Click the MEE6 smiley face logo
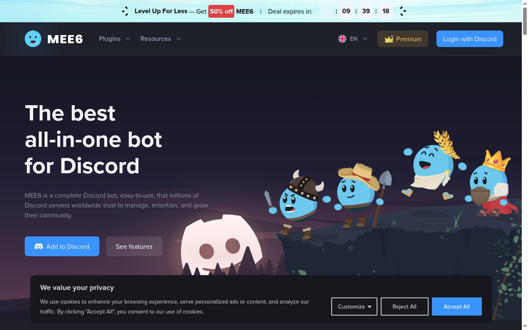This screenshot has height=330, width=528. click(x=33, y=39)
